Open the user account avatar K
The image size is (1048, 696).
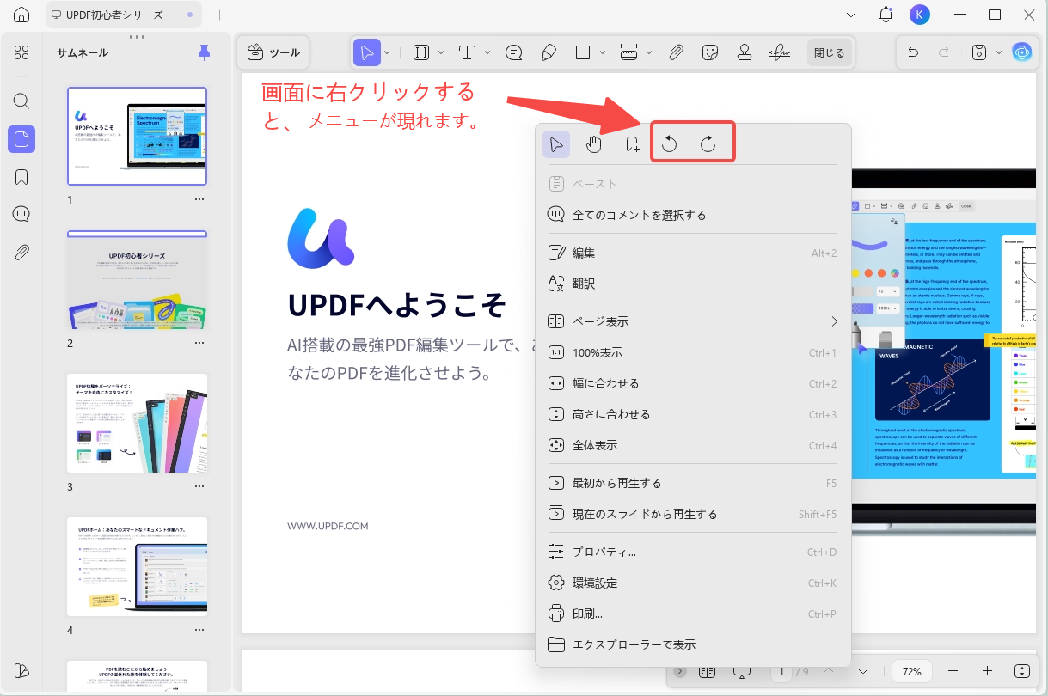[x=920, y=15]
